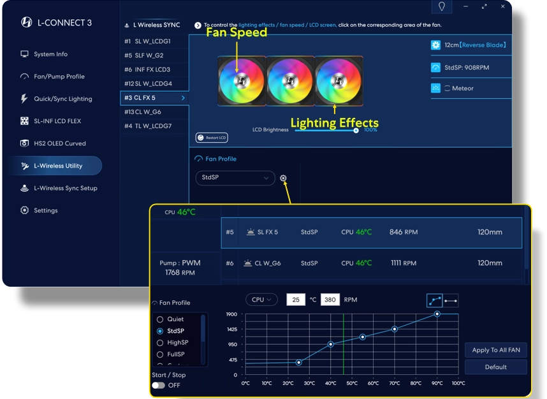The width and height of the screenshot is (547, 399).
Task: Select row #6 CL W_G6
Action: (x=372, y=263)
